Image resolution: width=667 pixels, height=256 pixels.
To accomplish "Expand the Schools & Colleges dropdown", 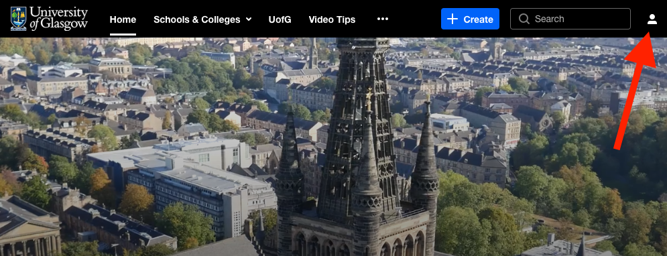I will click(202, 19).
